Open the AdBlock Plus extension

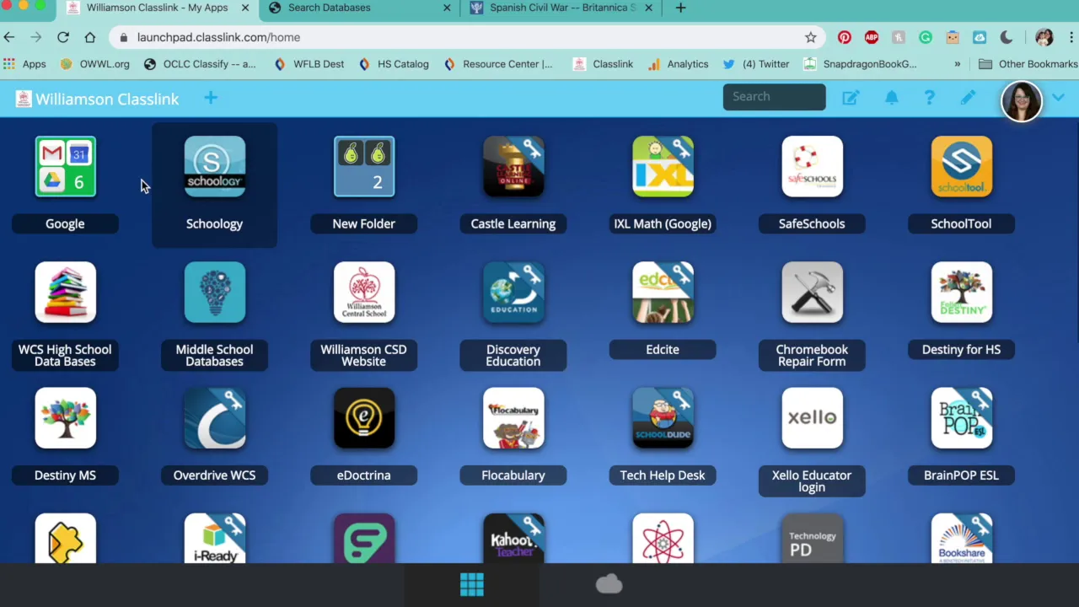[x=872, y=37]
